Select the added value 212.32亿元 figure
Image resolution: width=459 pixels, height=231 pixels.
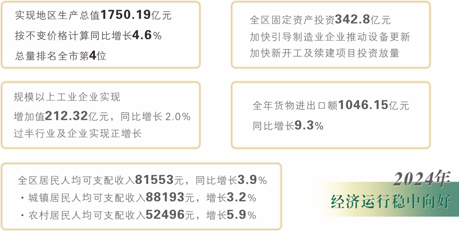tap(76, 116)
